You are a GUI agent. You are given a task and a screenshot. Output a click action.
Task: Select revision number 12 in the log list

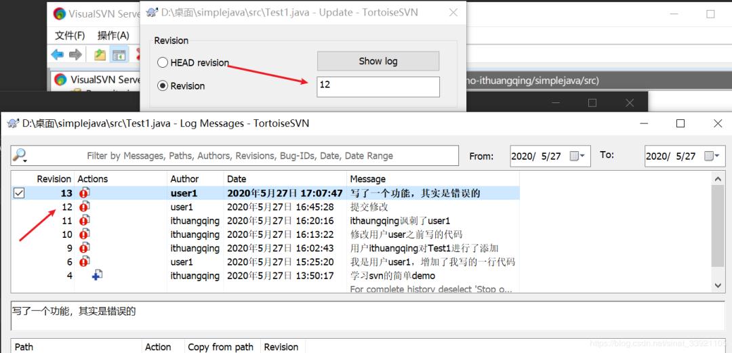(x=67, y=207)
